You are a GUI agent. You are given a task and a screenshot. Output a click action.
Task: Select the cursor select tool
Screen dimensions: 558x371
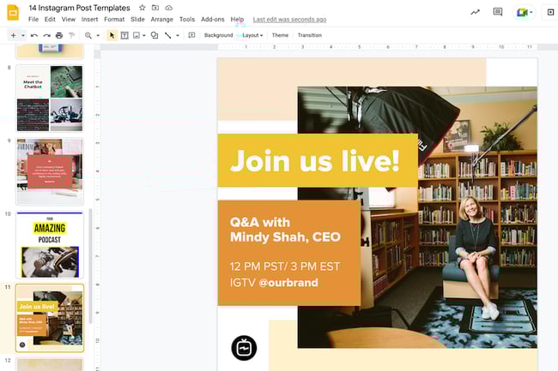pos(112,35)
